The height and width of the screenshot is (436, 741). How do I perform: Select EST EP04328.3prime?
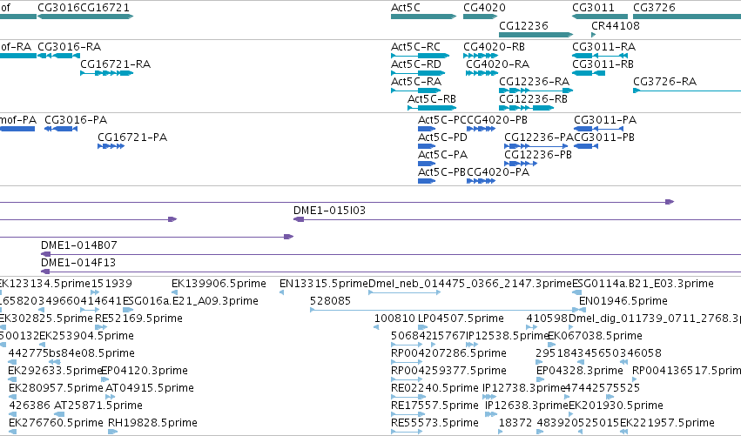coord(540,379)
